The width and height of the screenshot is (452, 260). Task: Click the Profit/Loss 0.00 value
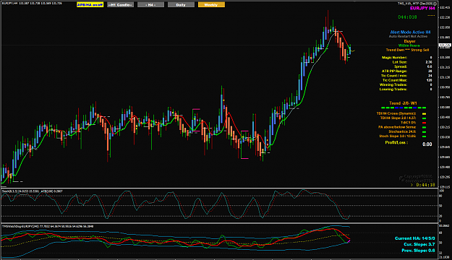(x=427, y=144)
